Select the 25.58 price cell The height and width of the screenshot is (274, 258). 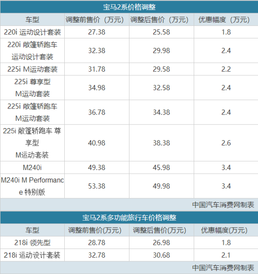[x=161, y=32]
